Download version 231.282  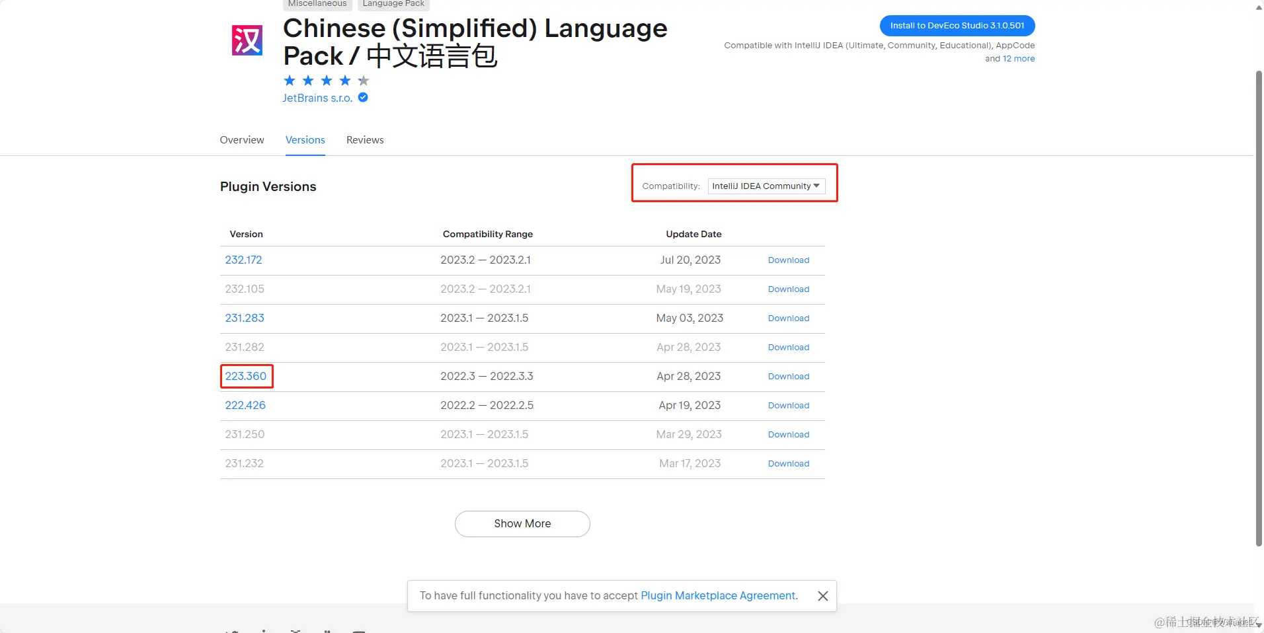789,348
